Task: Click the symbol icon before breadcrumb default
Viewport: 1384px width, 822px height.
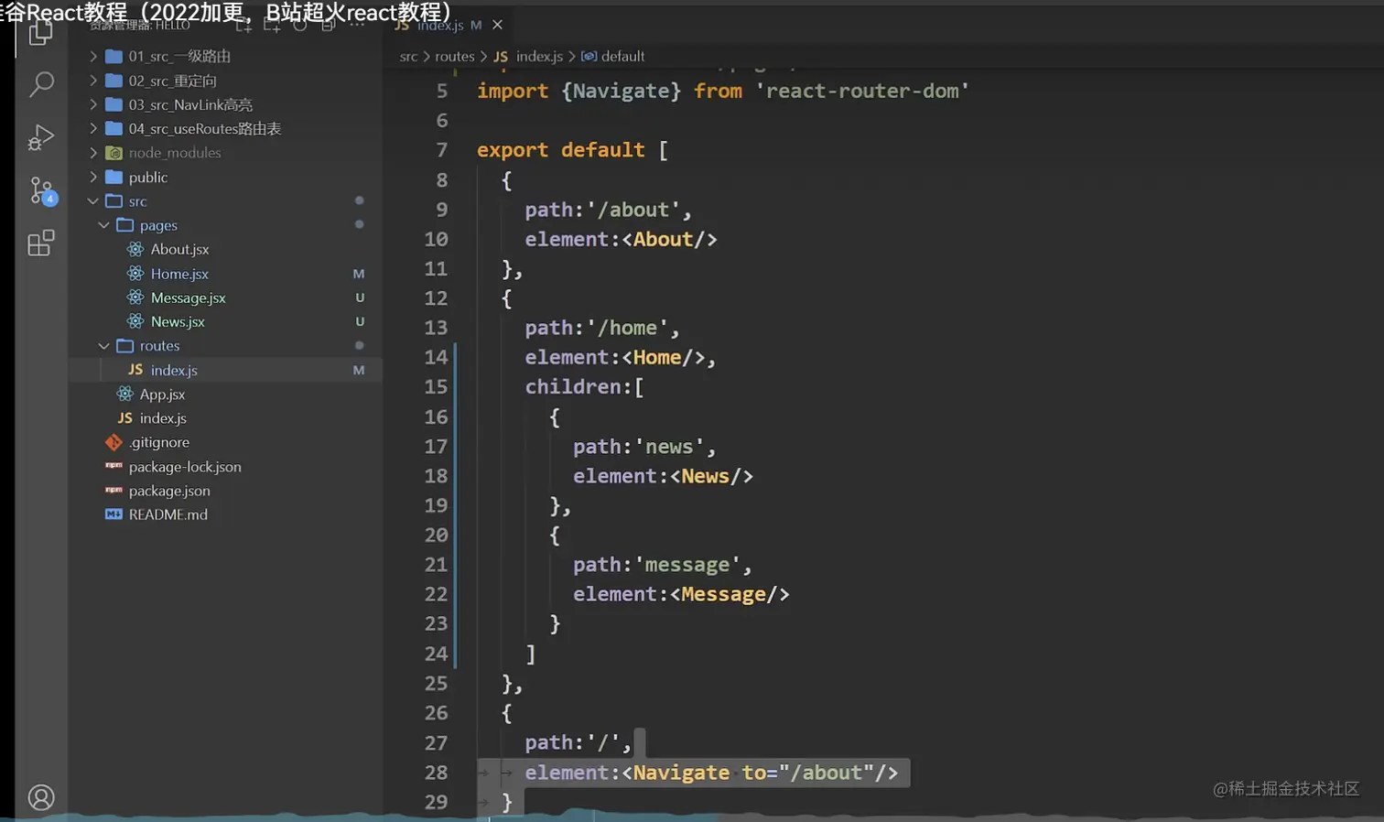Action: (589, 57)
